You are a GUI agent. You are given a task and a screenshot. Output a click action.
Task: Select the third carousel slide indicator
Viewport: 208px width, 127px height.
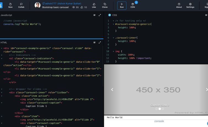[x=163, y=109]
